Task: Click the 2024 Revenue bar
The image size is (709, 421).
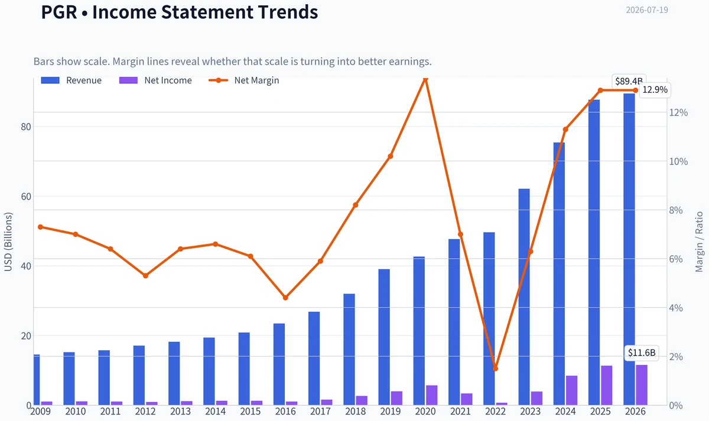Action: (559, 274)
